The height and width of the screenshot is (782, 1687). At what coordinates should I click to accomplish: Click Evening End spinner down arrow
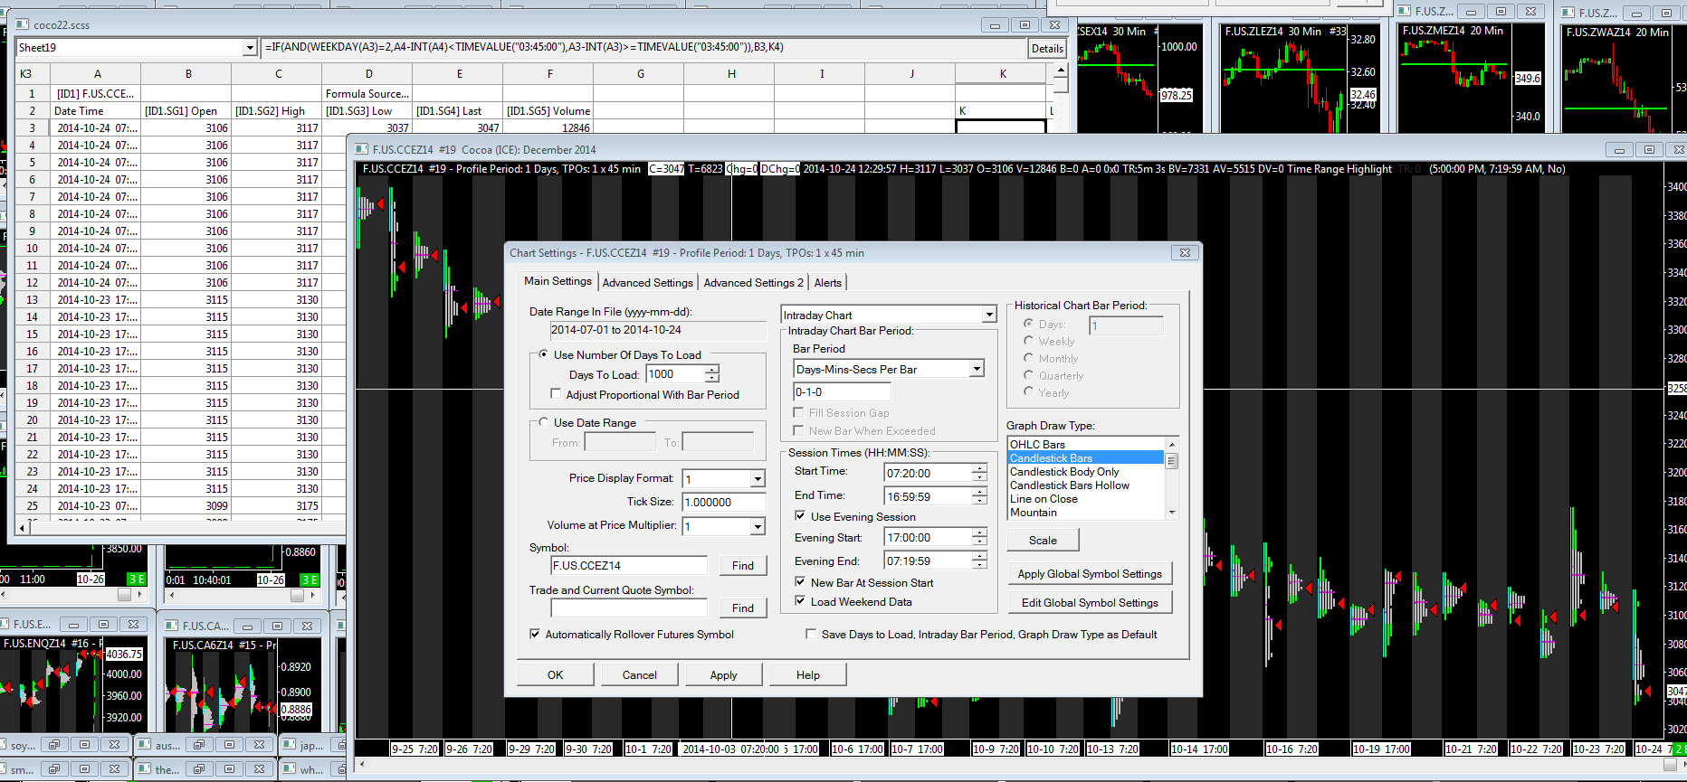point(979,565)
